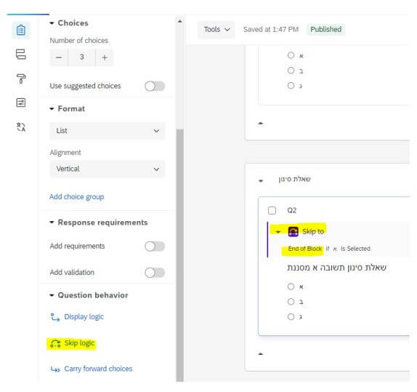Check the Q2 question checkbox
Viewport: 417px width, 392px height.
coord(272,210)
